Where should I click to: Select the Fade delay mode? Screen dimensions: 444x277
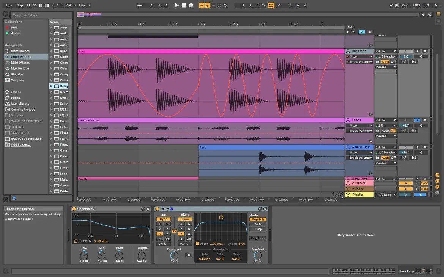(x=258, y=224)
